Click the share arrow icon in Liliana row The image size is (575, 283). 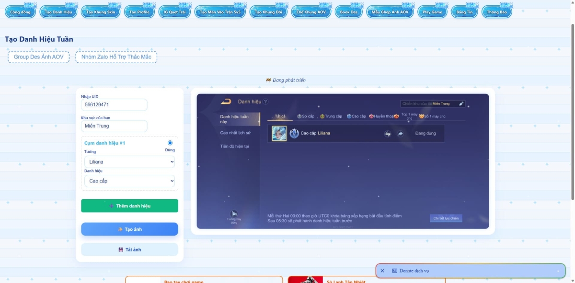[400, 134]
